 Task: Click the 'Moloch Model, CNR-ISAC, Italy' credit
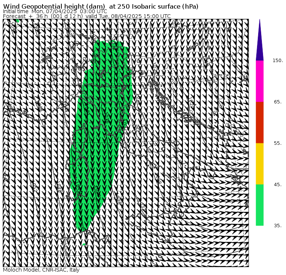pyautogui.click(x=41, y=270)
